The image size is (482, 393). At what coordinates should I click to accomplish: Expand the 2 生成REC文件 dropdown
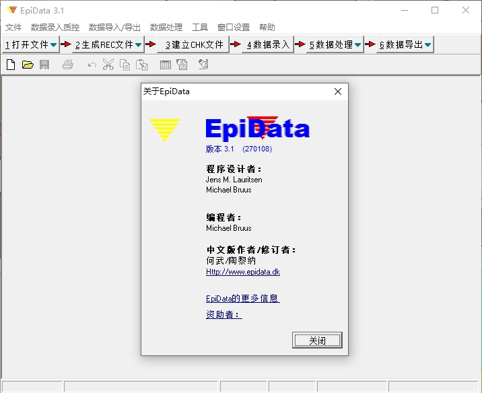(x=139, y=45)
